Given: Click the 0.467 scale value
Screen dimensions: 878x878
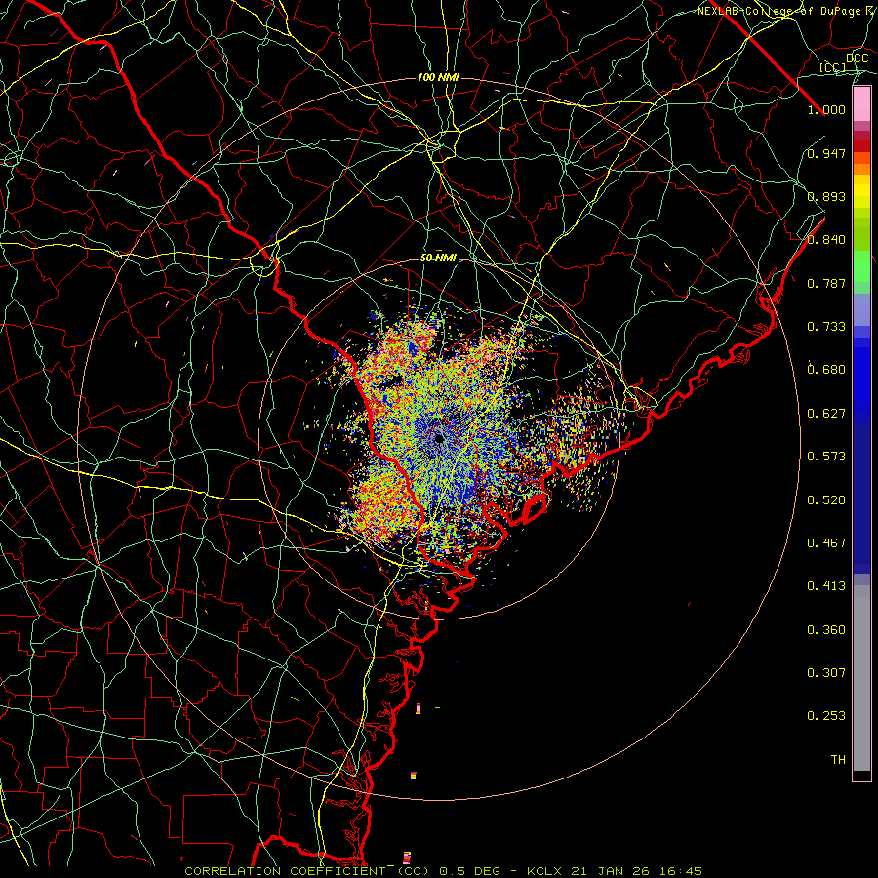Looking at the screenshot, I should pos(826,543).
